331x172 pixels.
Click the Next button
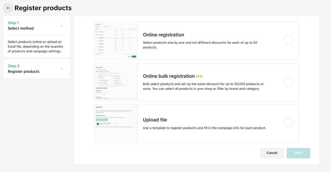point(298,153)
